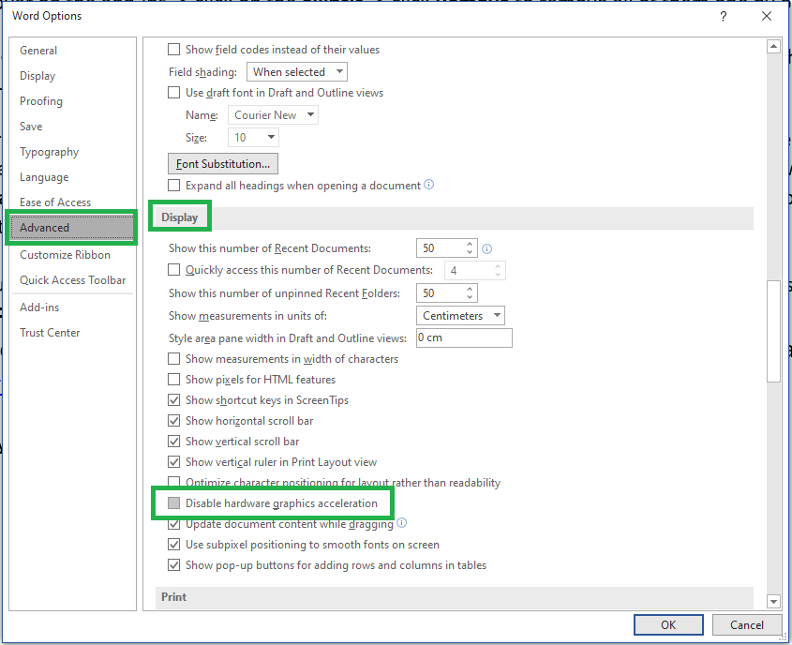This screenshot has height=645, width=792.
Task: Open measurement units Centimeters dropdown
Action: click(x=460, y=316)
